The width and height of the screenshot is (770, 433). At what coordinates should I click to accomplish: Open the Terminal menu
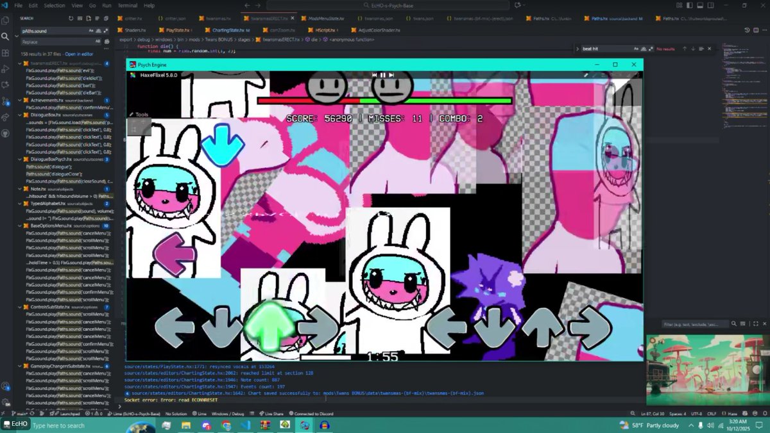pos(127,5)
